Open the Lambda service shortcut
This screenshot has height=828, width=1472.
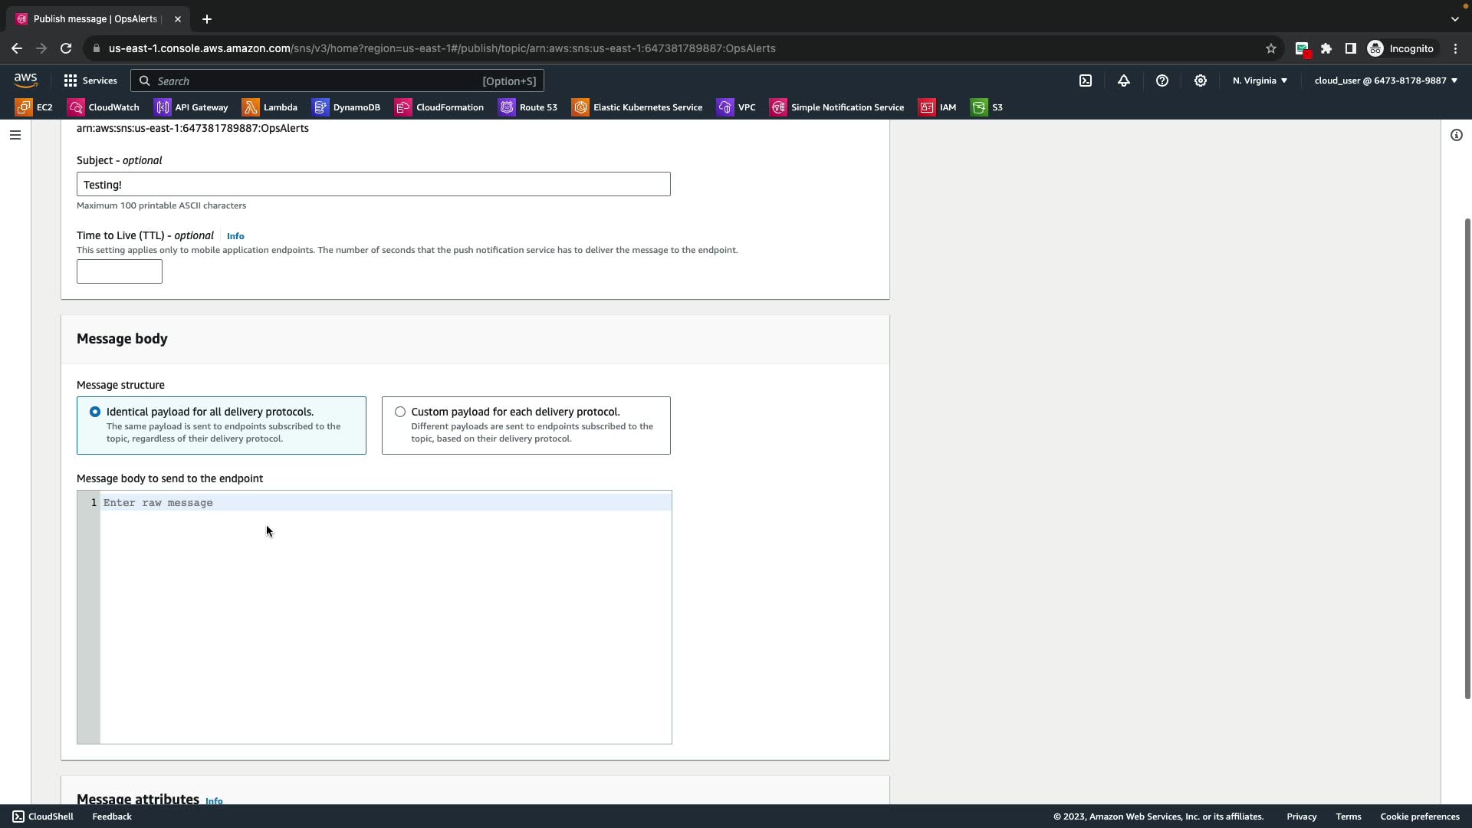pyautogui.click(x=270, y=107)
